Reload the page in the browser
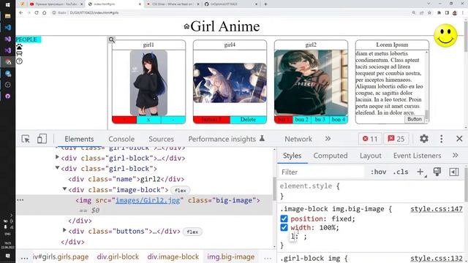This screenshot has height=263, width=468. pyautogui.click(x=37, y=13)
